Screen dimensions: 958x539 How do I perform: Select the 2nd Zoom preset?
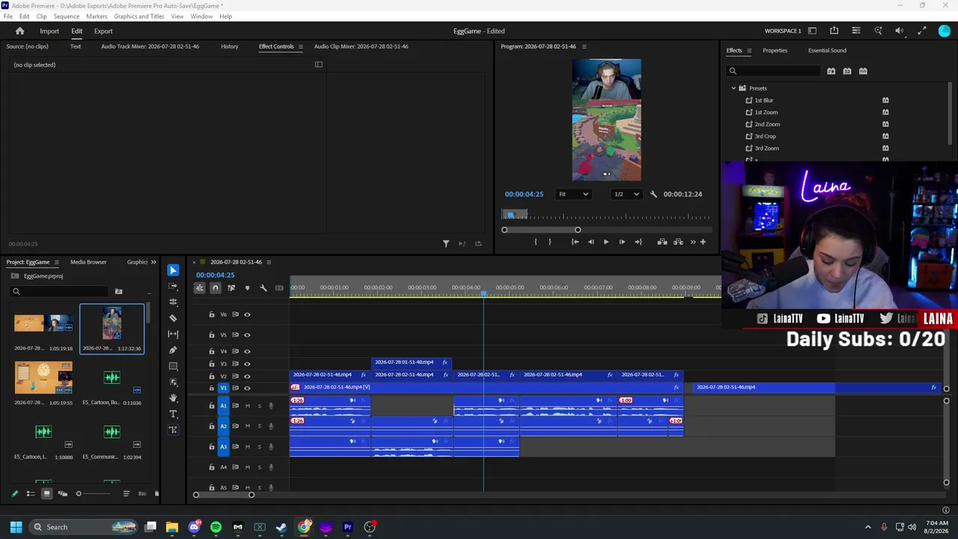[767, 124]
